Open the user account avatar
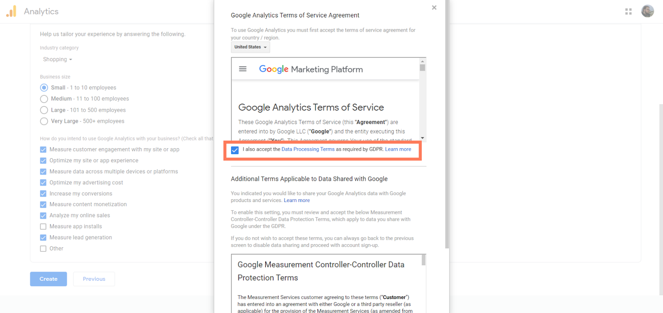 [647, 11]
